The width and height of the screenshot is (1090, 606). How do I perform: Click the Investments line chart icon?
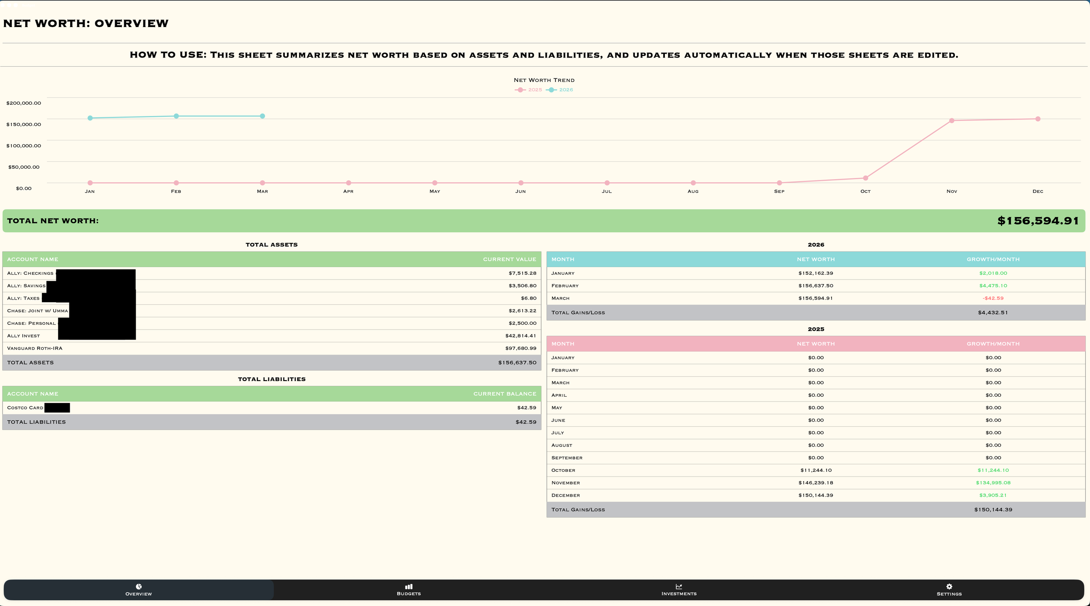click(679, 586)
